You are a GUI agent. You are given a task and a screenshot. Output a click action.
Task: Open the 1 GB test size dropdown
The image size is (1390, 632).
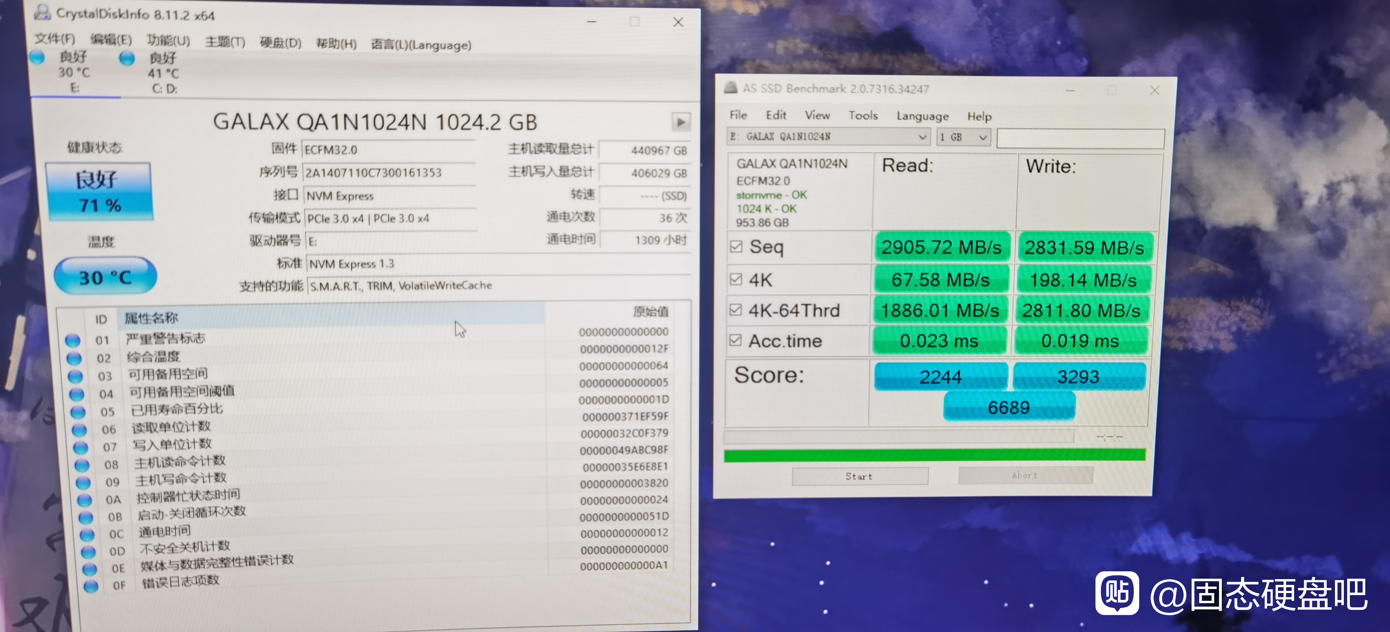[x=963, y=138]
